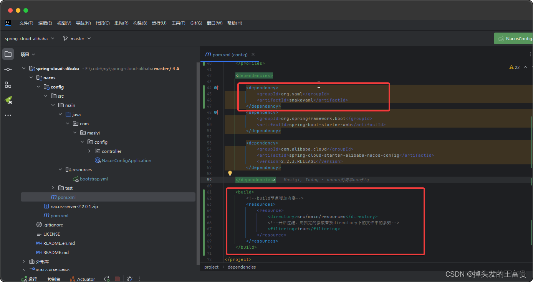Viewport: 533px width, 282px height.
Task: Open the 构建(B) menu
Action: (140, 23)
